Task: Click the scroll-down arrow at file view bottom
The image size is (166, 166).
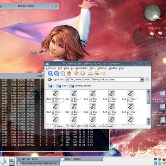Action: click(x=148, y=123)
